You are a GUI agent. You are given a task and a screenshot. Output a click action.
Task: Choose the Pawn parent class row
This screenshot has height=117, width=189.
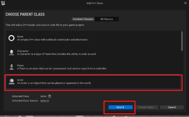pos(93,67)
